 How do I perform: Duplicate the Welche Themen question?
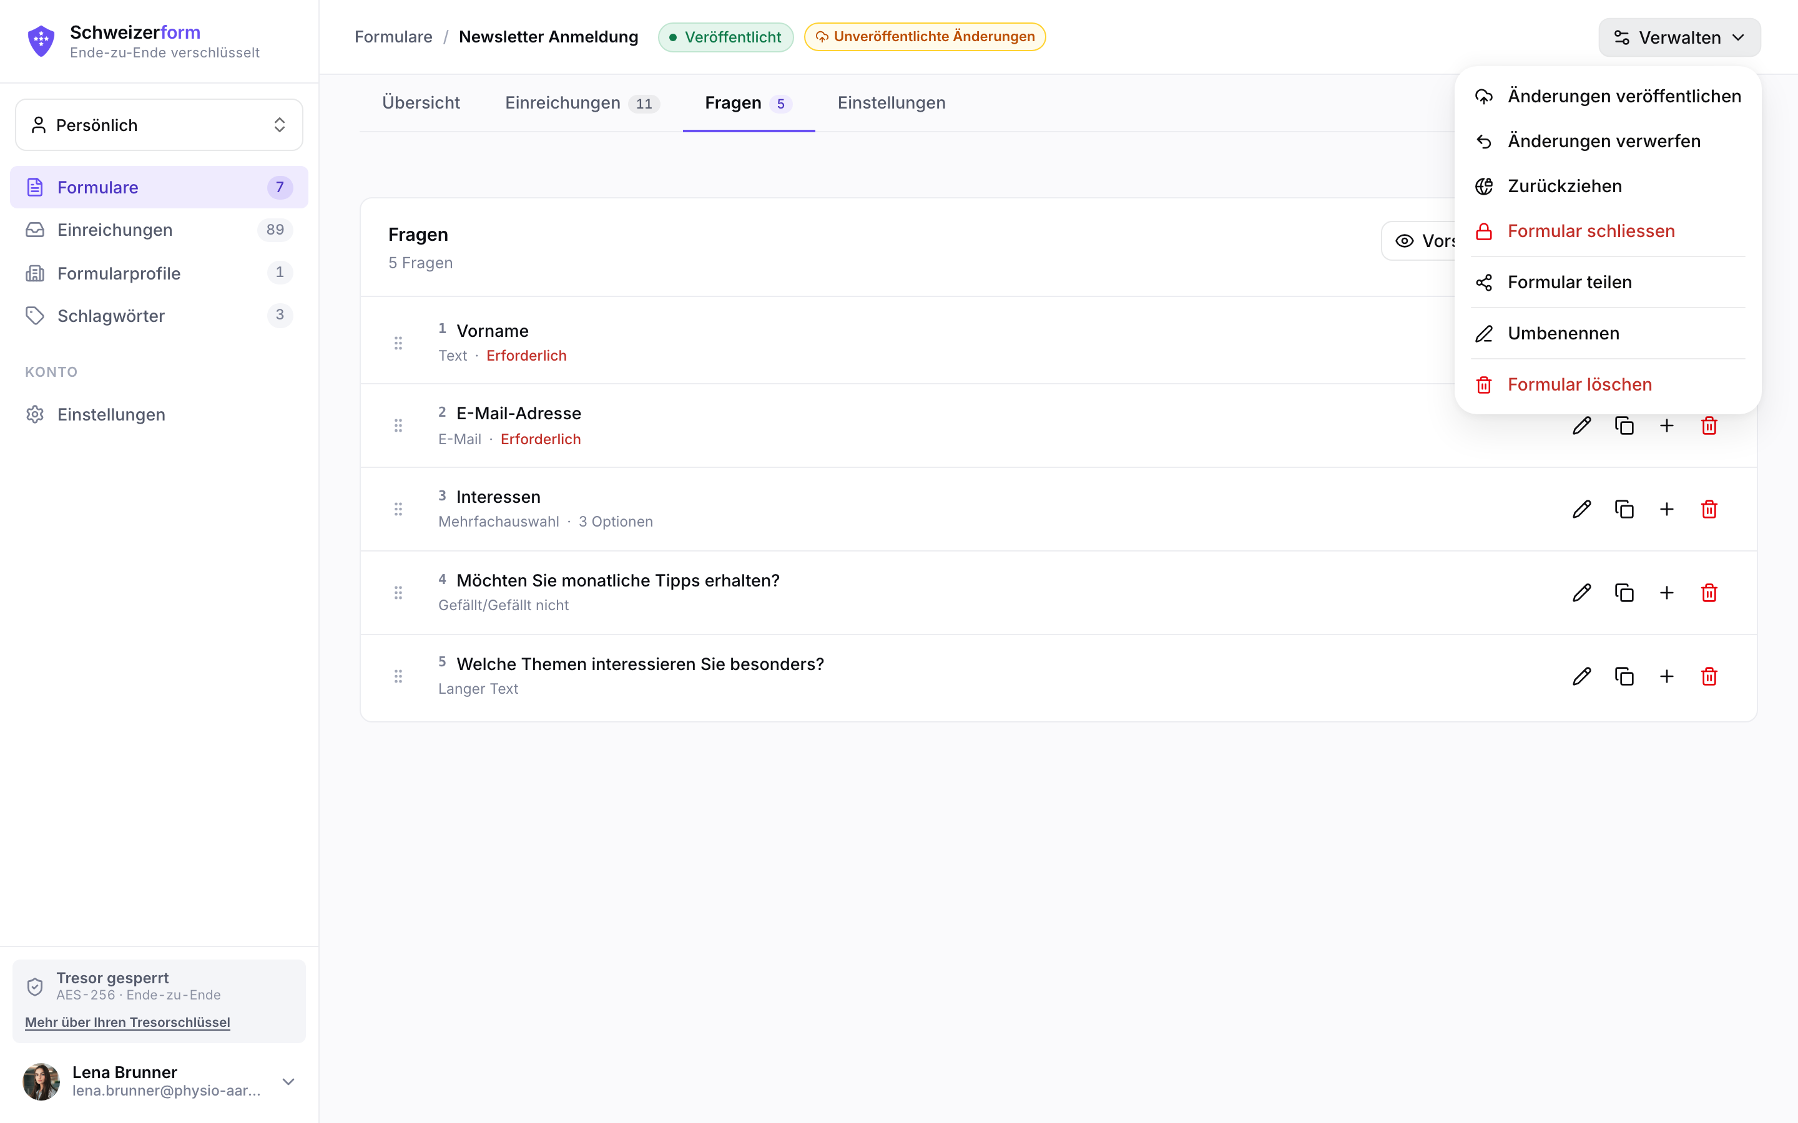click(1624, 676)
